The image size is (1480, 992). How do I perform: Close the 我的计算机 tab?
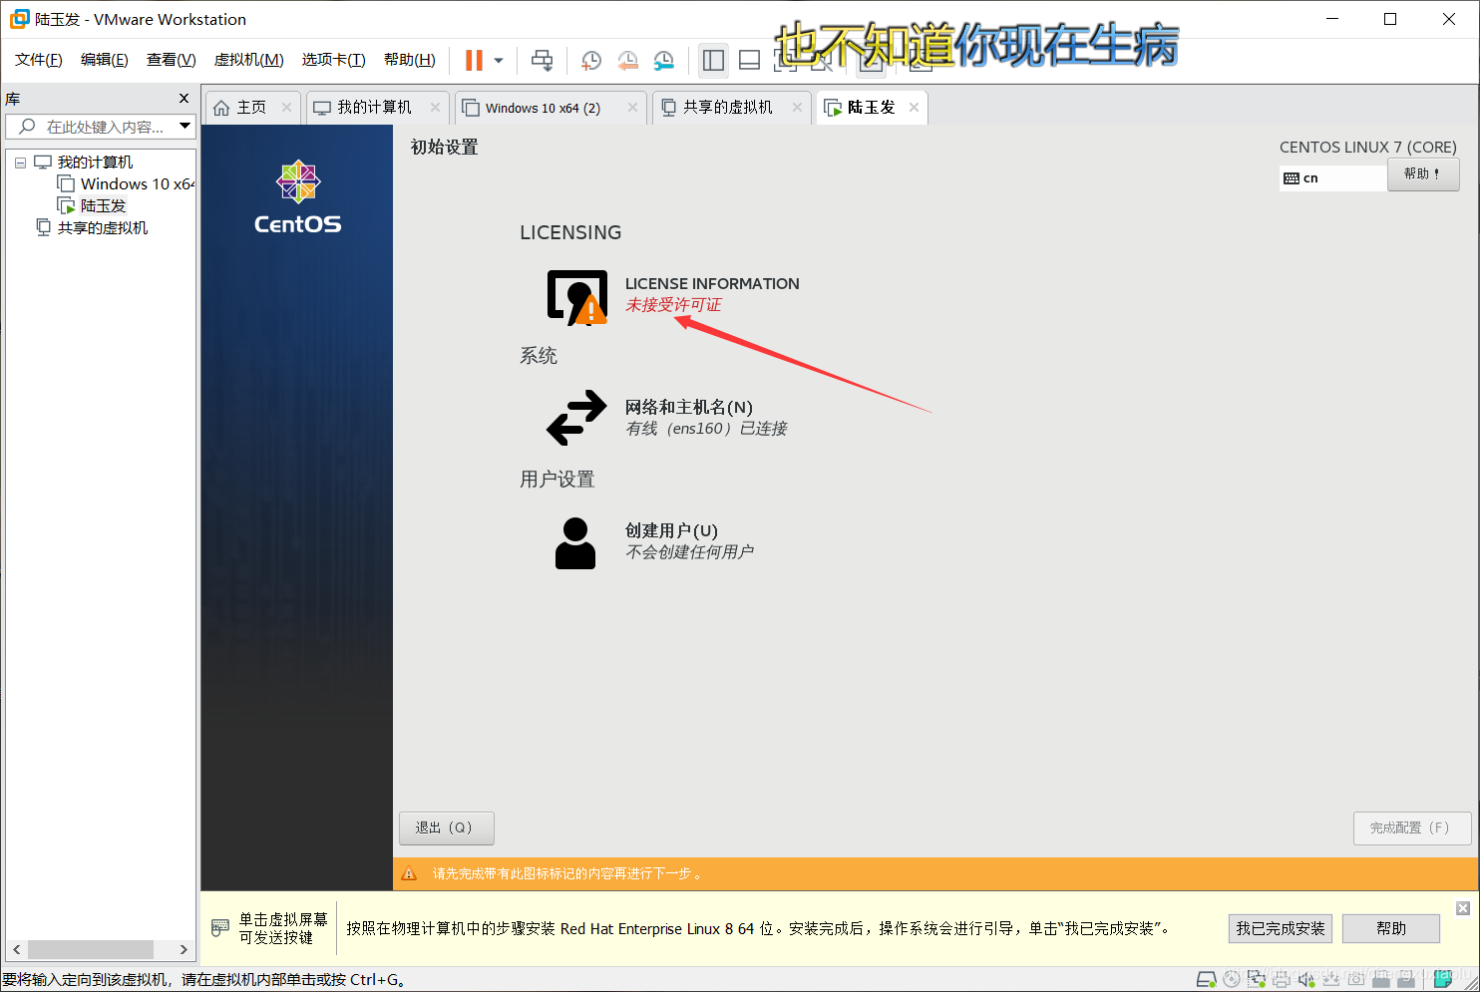[x=435, y=108]
